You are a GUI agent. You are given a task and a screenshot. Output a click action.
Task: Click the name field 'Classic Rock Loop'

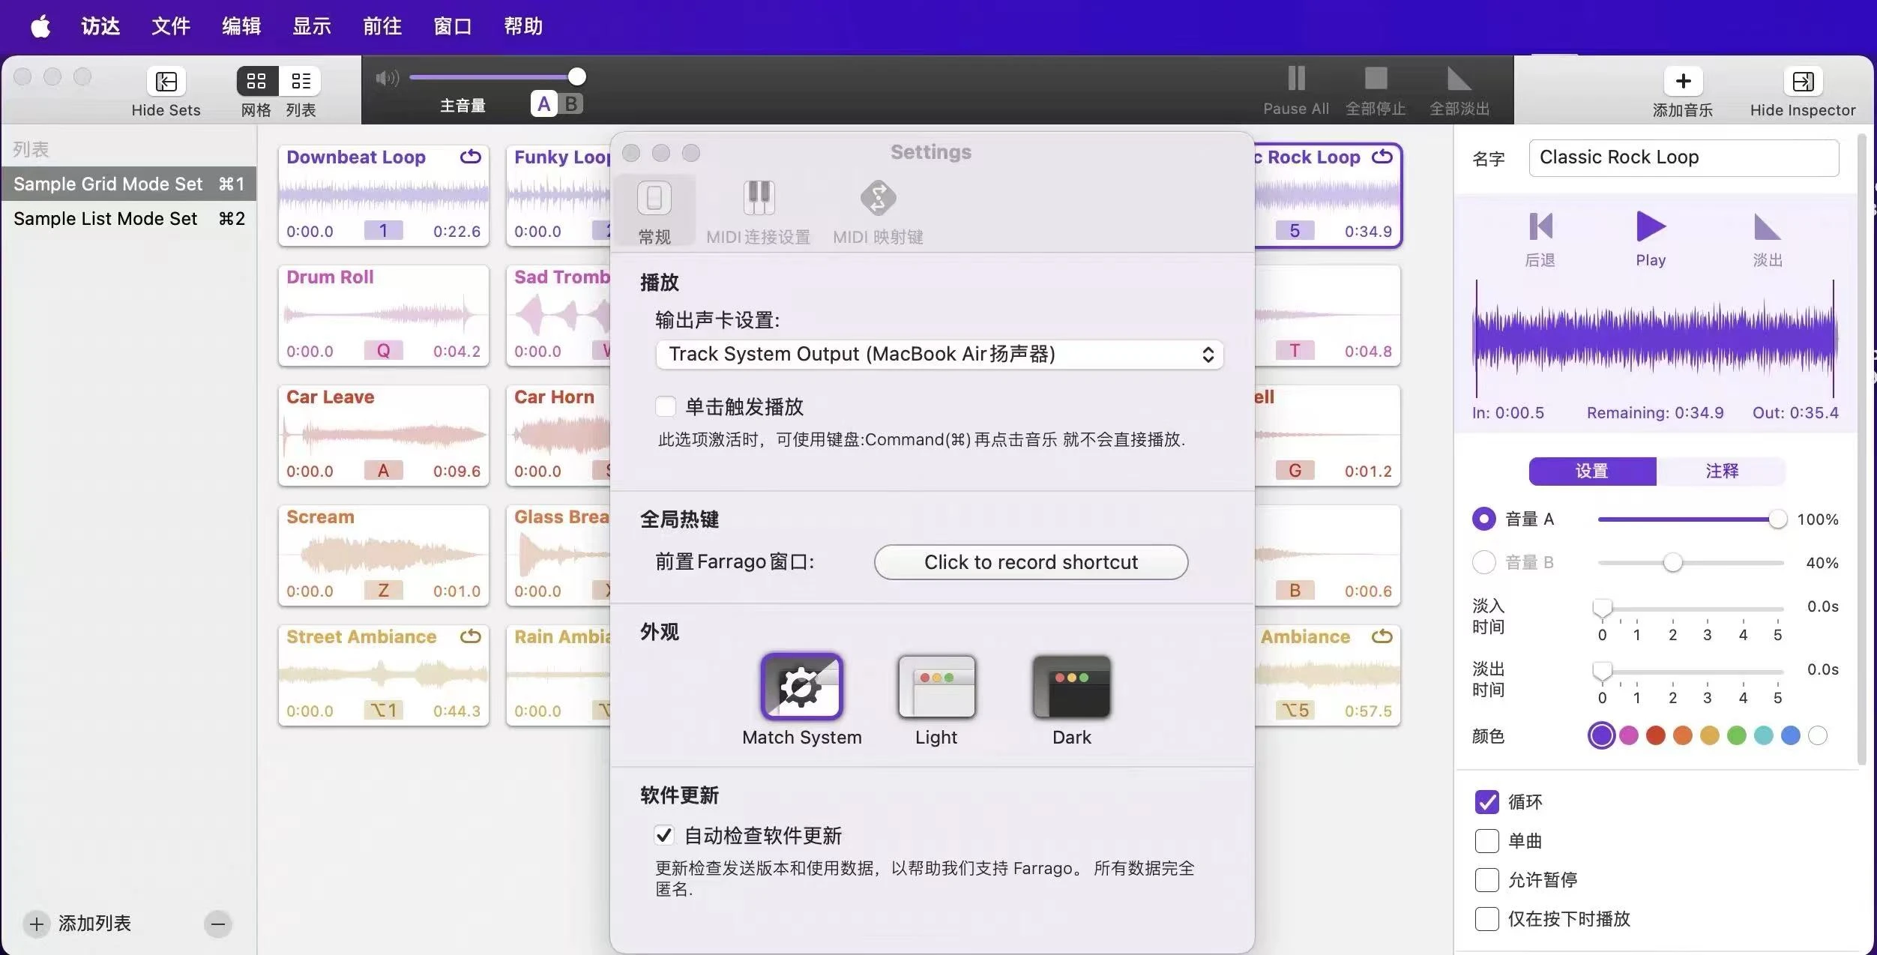click(x=1684, y=157)
